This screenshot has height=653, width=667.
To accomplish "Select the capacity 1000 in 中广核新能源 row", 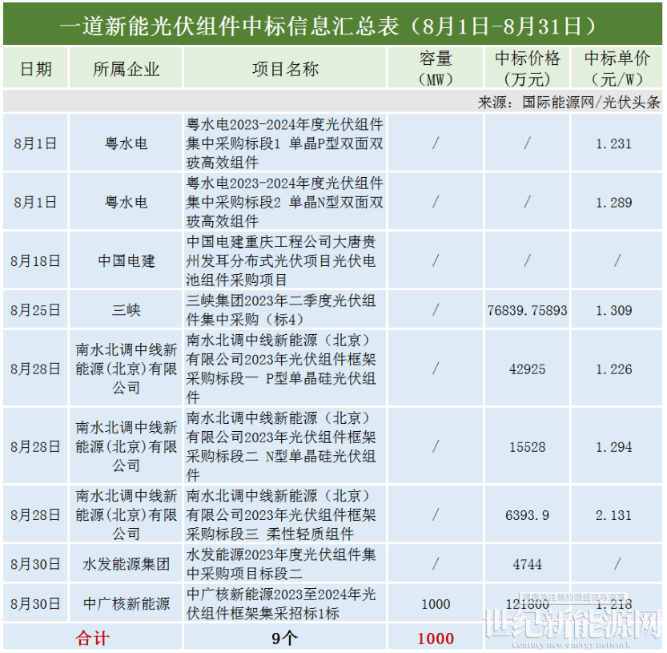I will click(436, 604).
